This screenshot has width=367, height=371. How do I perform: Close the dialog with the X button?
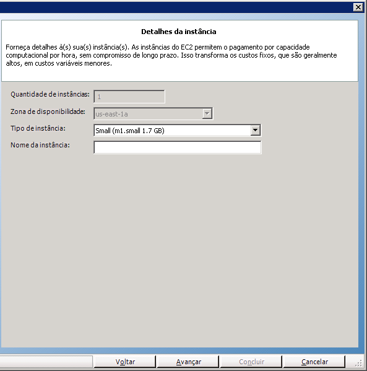click(x=358, y=7)
